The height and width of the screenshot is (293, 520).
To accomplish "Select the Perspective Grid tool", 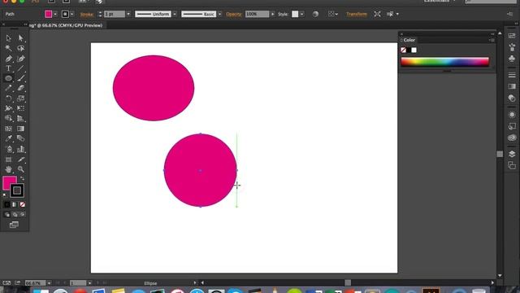I will 20,118.
